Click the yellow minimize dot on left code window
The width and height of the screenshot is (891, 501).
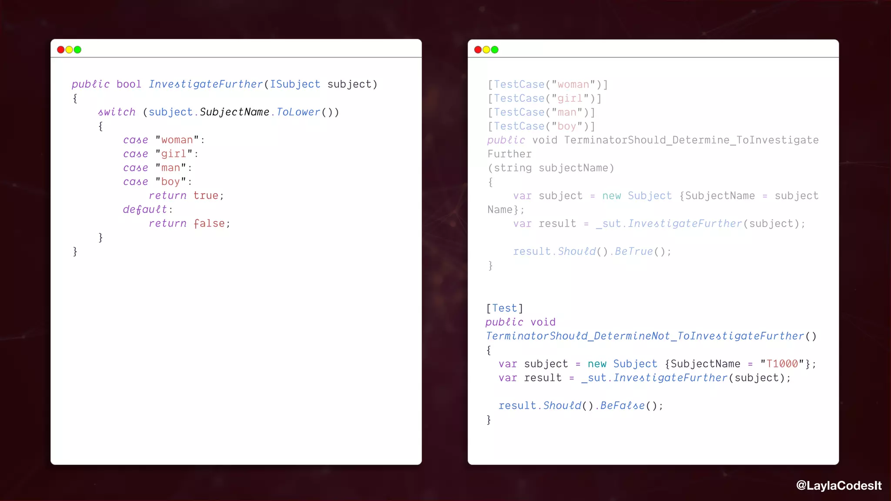69,50
